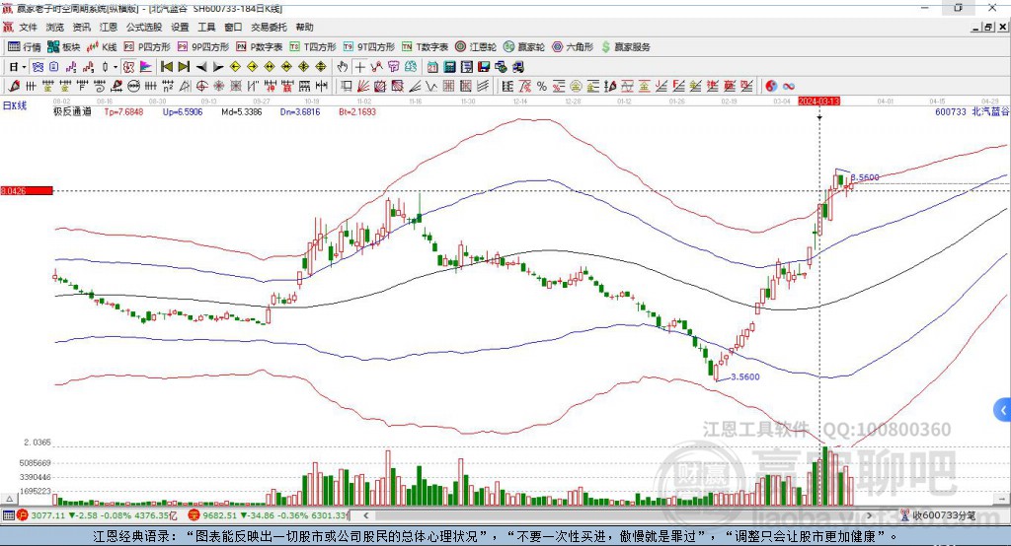
Task: Open the 板块 sector view
Action: point(64,47)
